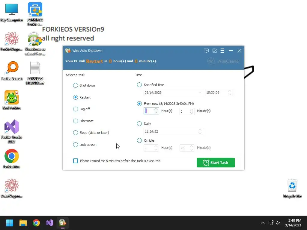Image resolution: width=307 pixels, height=230 pixels.
Task: Decrease the Daily time 11:24:32 spinner
Action: (x=200, y=133)
